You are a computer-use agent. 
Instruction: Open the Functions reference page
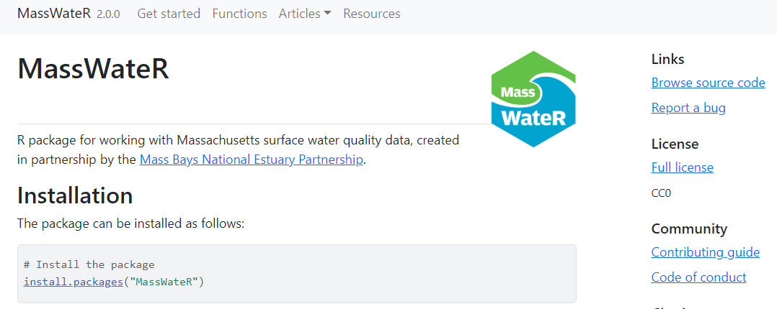pyautogui.click(x=239, y=14)
